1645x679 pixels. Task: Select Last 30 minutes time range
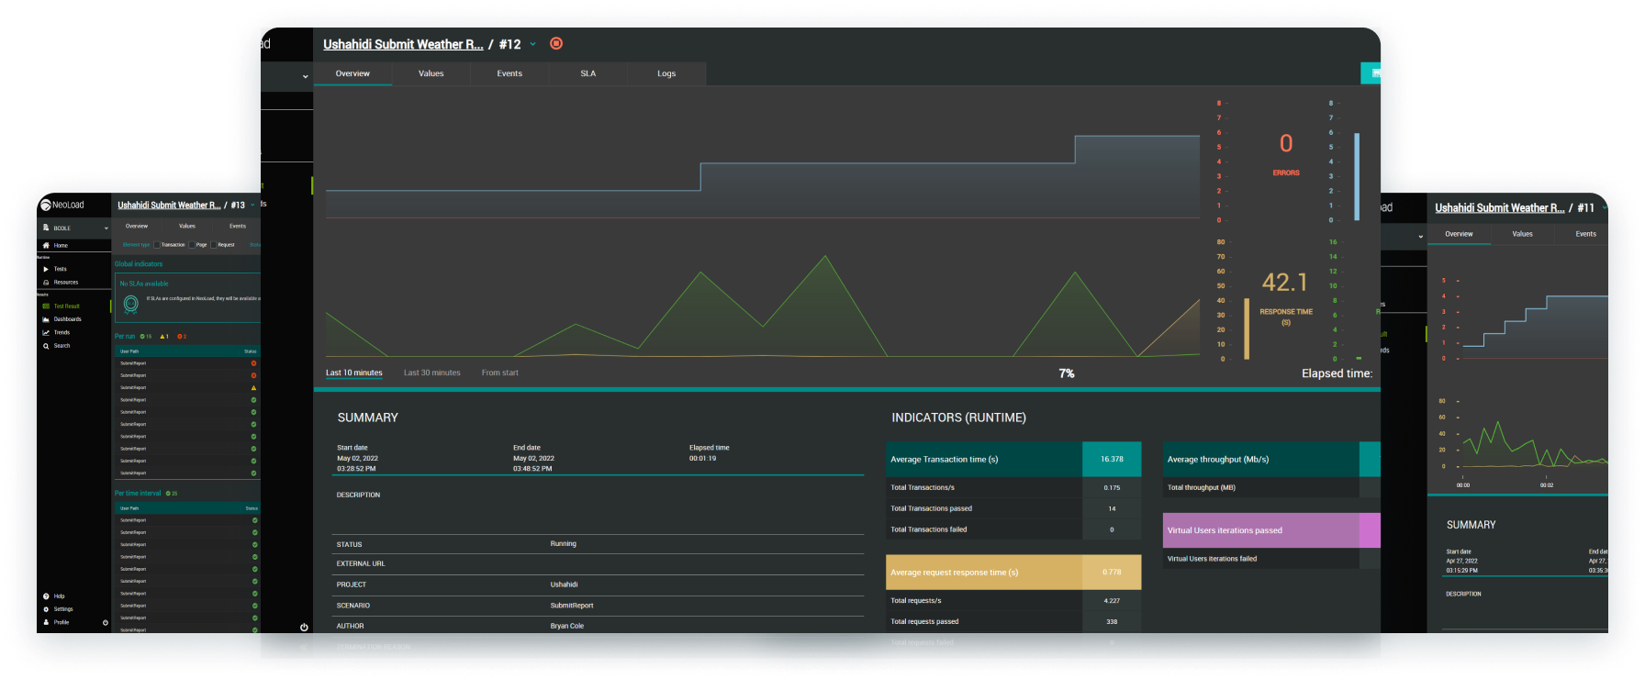click(431, 373)
